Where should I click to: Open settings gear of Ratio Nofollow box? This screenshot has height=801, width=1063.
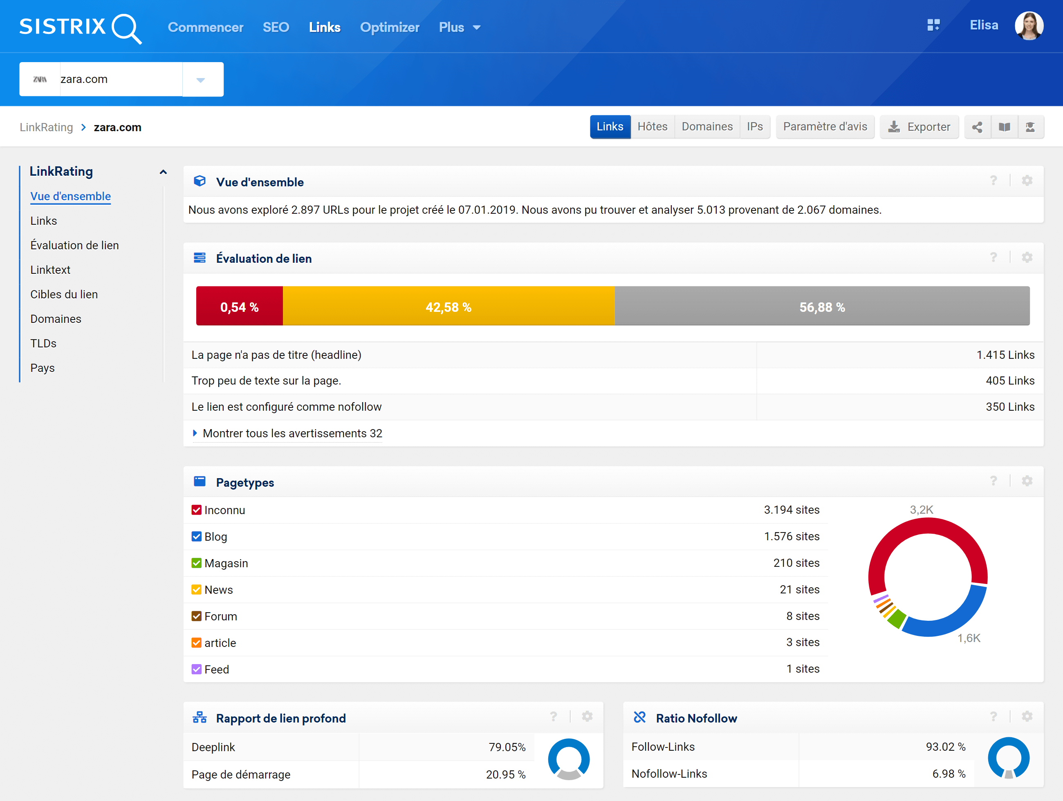tap(1027, 717)
